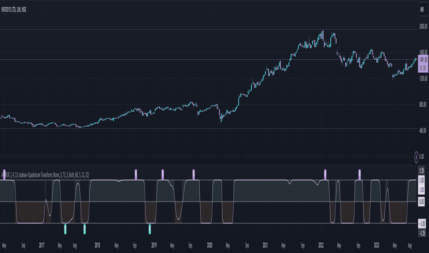Click the 2021 label on time axis

[265, 245]
